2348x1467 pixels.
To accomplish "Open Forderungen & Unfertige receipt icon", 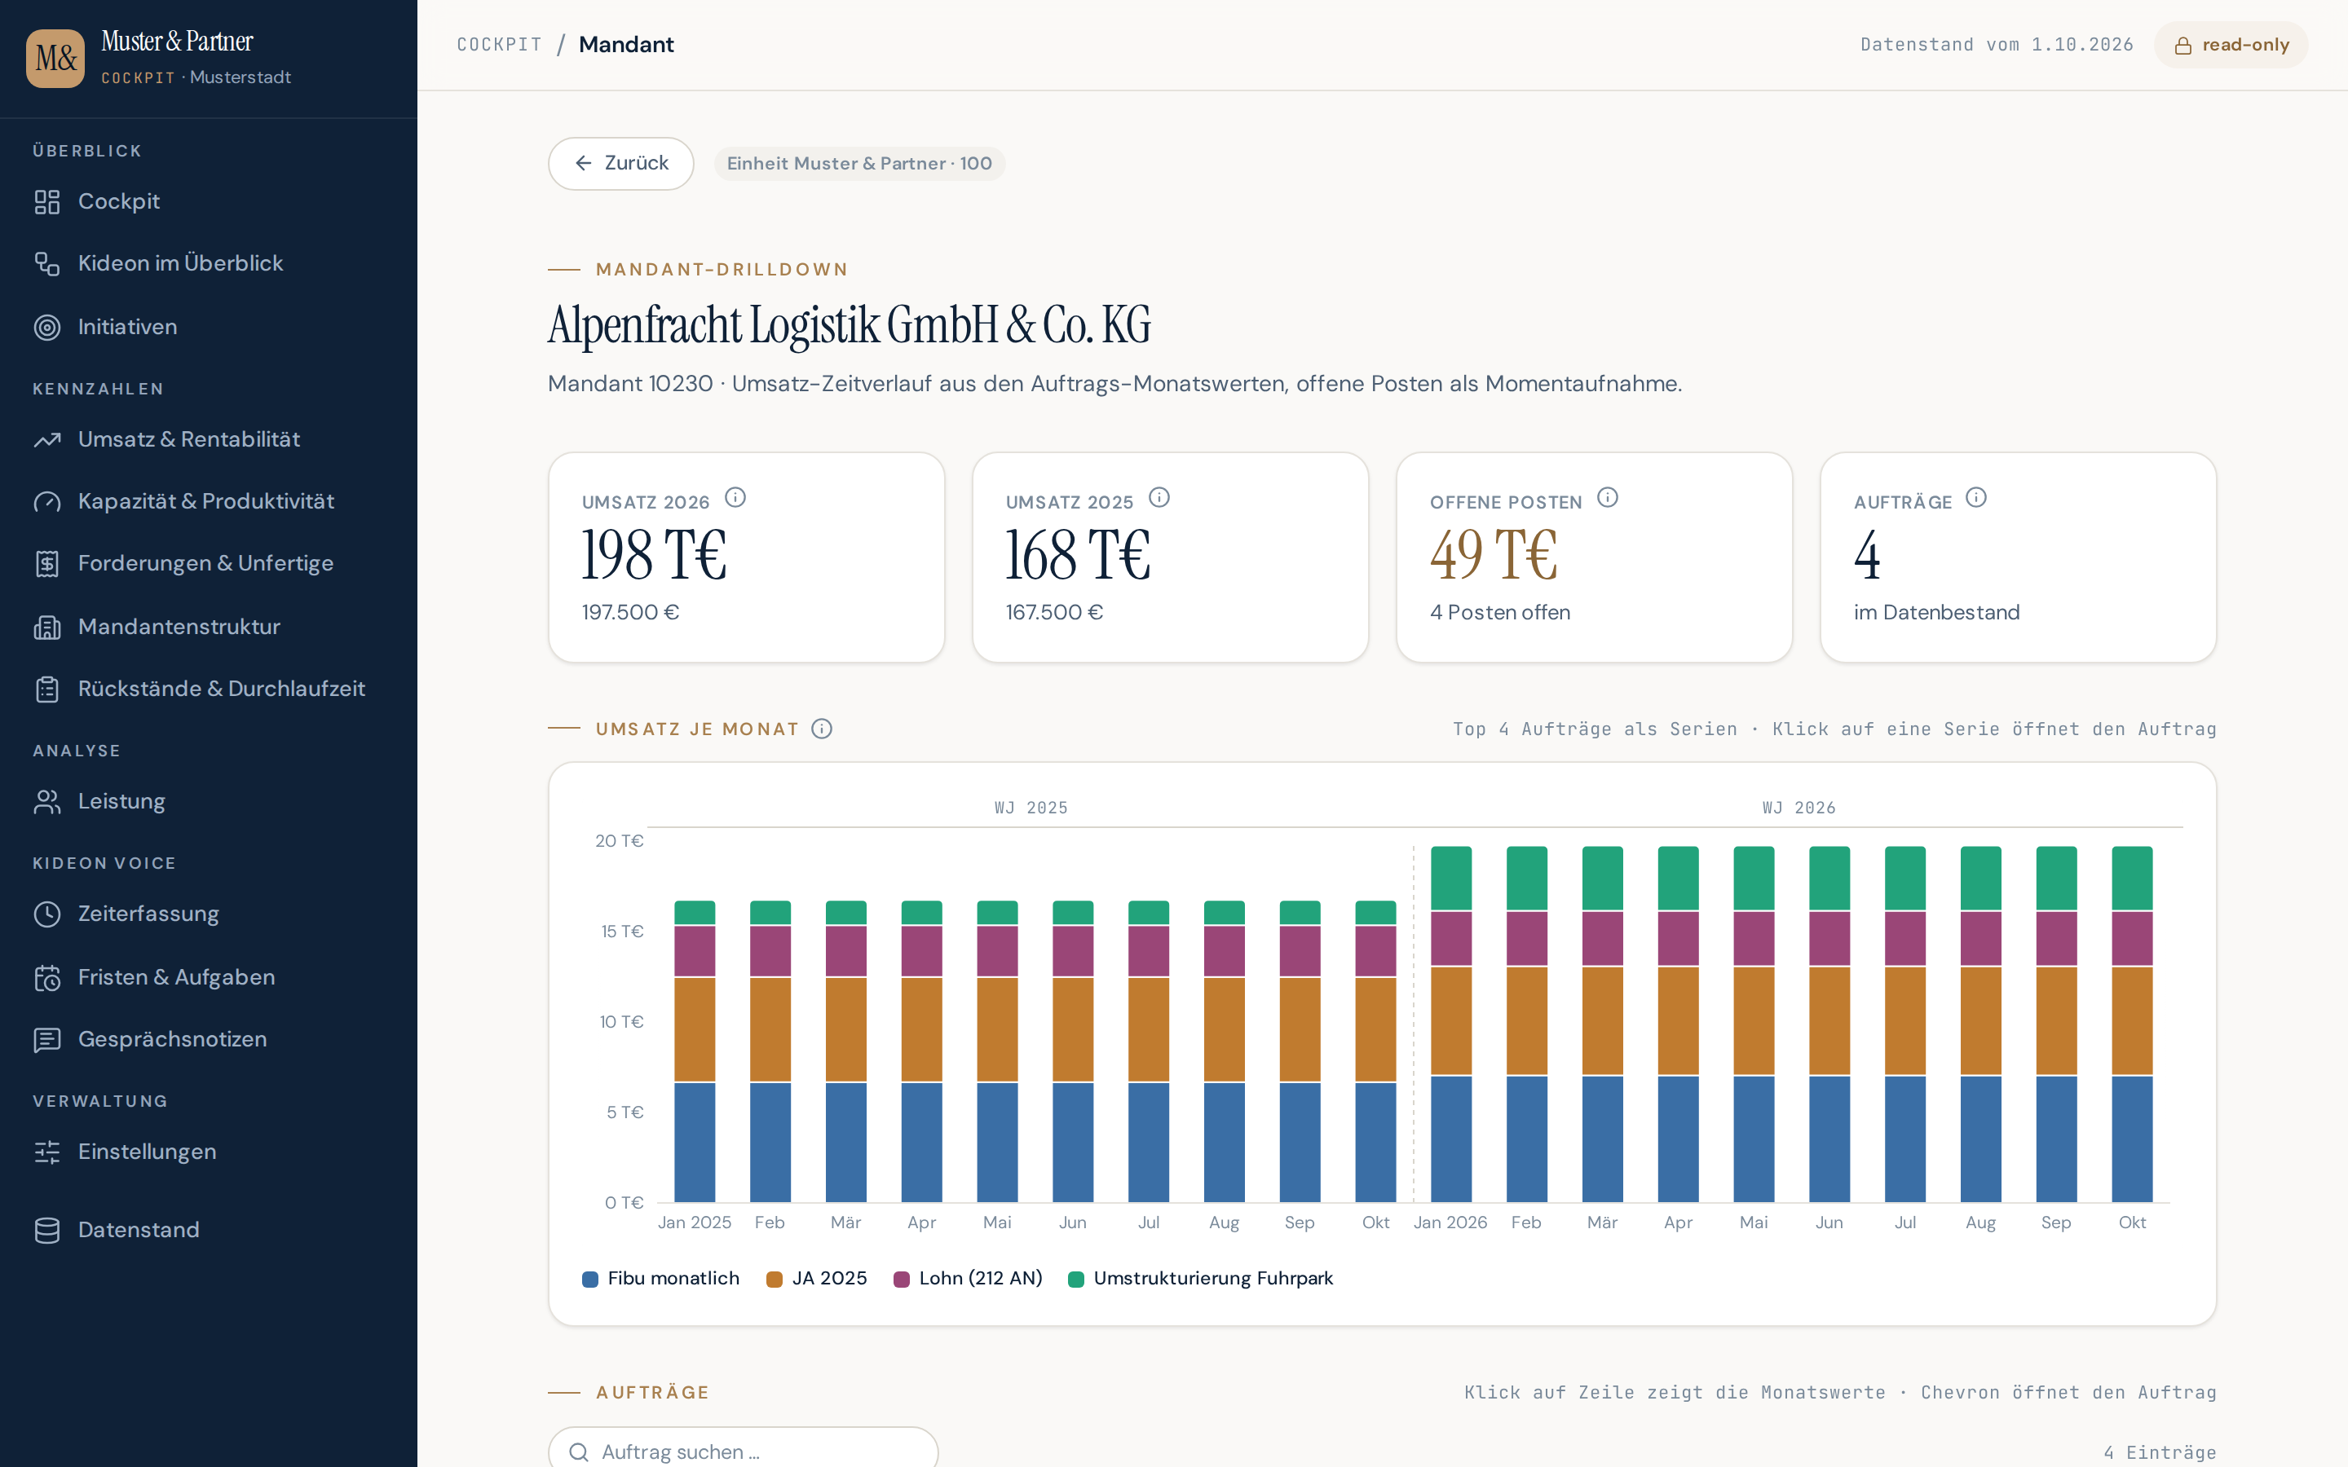I will [x=46, y=564].
